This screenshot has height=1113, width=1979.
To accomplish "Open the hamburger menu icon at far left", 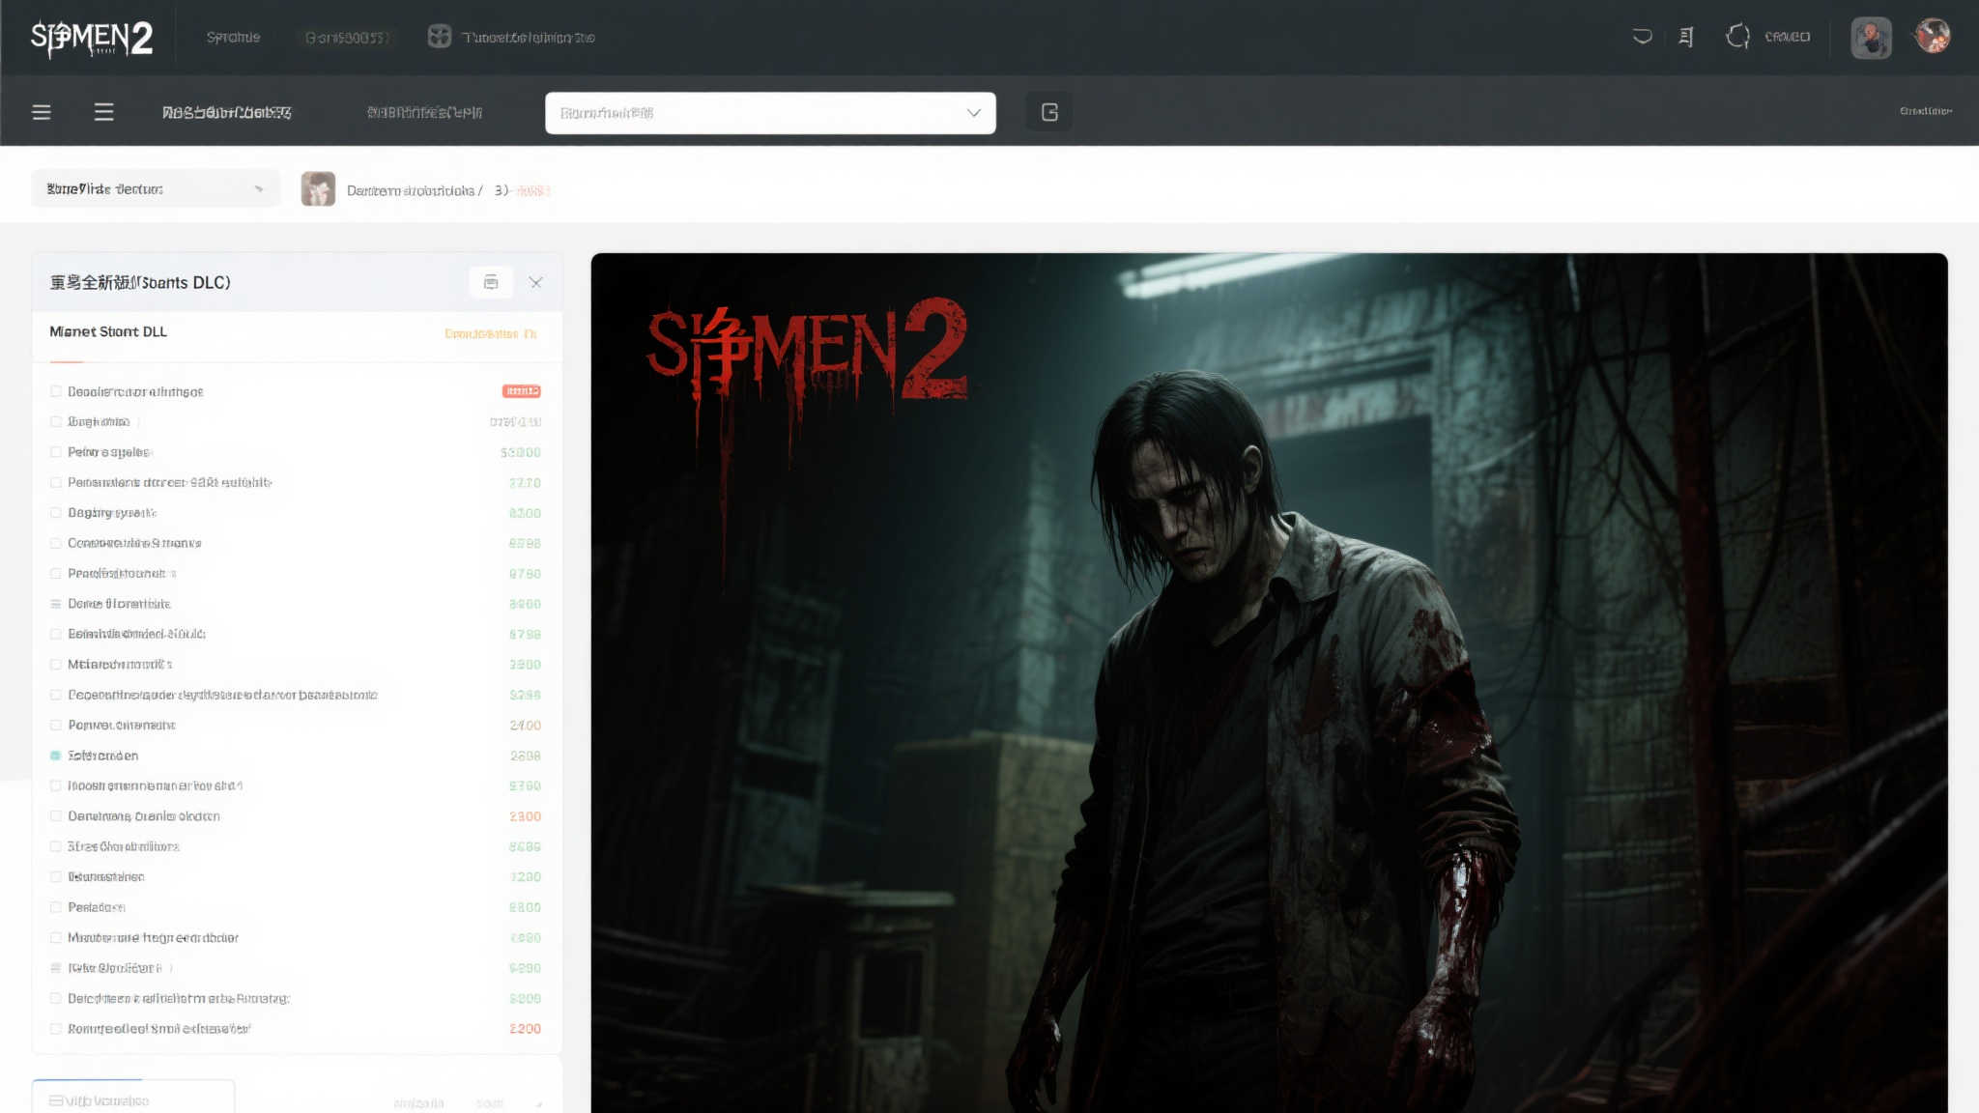I will pyautogui.click(x=42, y=112).
